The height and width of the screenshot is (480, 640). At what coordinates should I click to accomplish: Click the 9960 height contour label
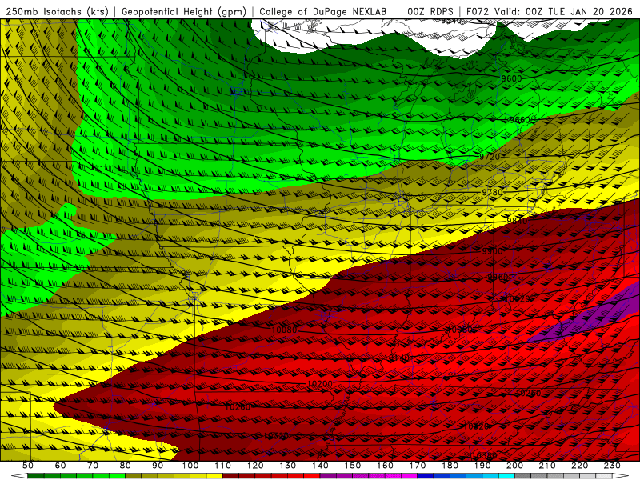[498, 278]
